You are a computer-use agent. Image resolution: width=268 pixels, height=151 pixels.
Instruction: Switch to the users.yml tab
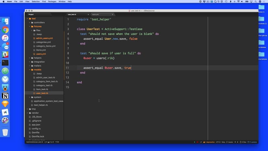96,15
